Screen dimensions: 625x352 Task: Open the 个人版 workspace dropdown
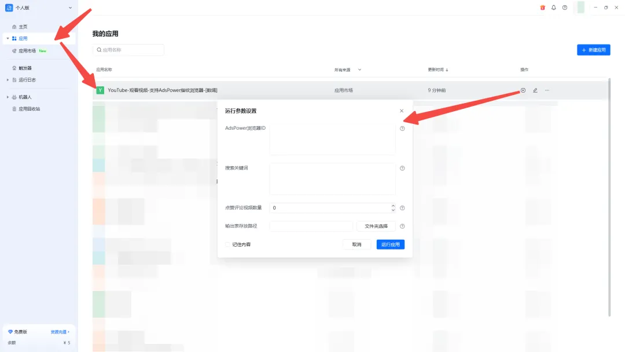pyautogui.click(x=70, y=8)
